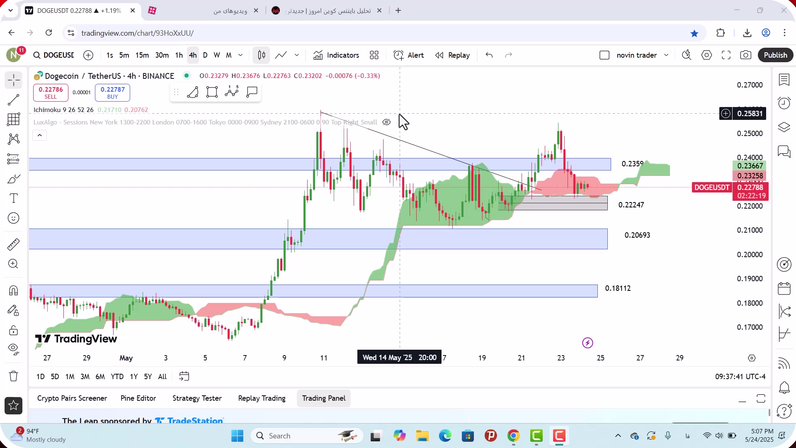Set the date range to YTD

(117, 377)
